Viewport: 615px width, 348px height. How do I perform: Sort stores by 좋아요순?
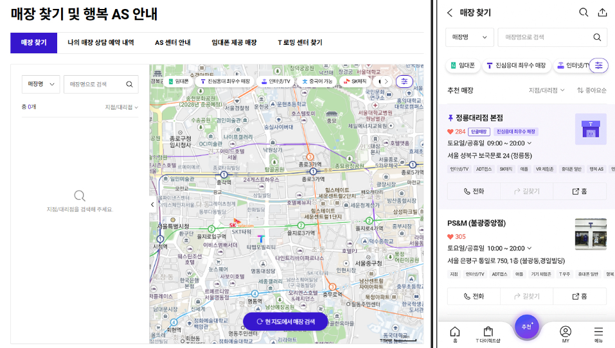[x=591, y=90]
